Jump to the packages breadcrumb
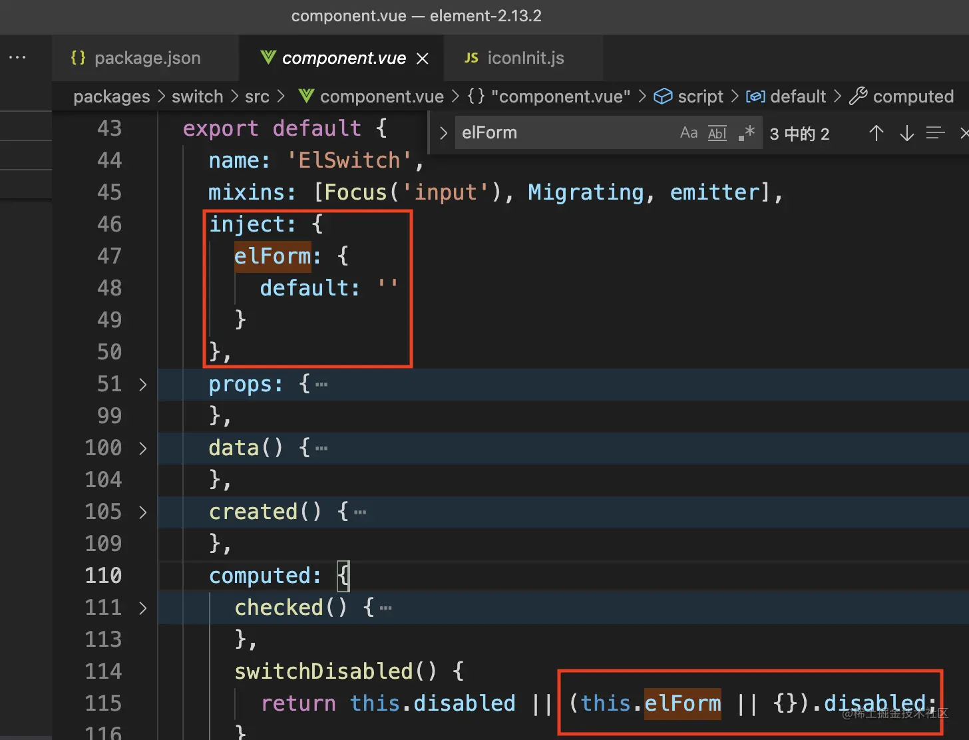 (112, 96)
